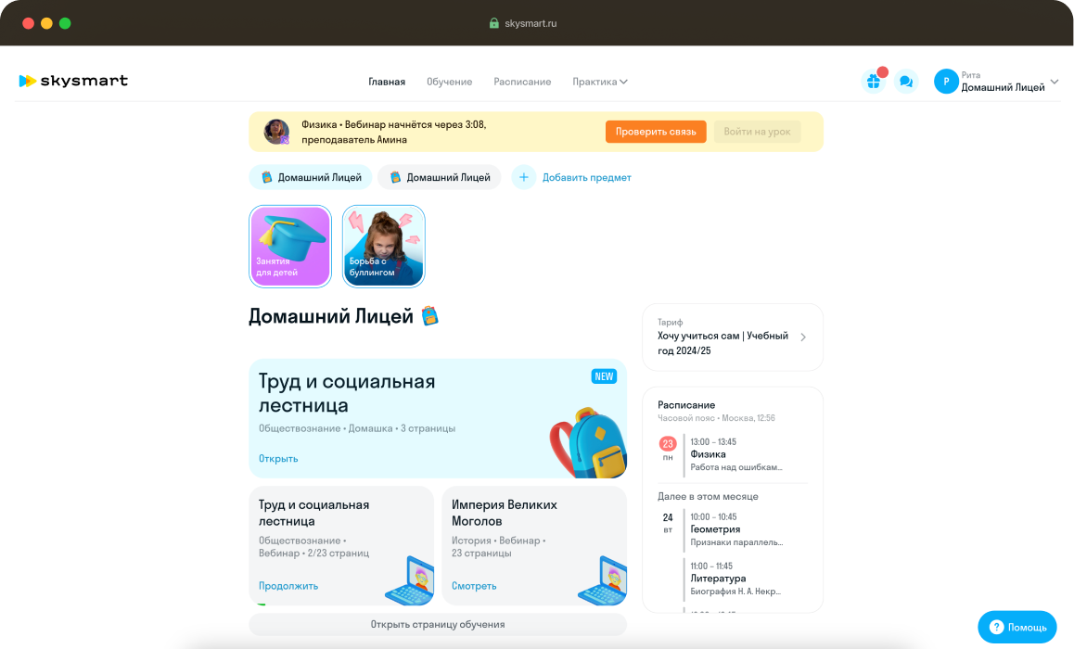The image size is (1074, 649).
Task: Select the second Домашний Лицей subject chip
Action: pyautogui.click(x=440, y=177)
